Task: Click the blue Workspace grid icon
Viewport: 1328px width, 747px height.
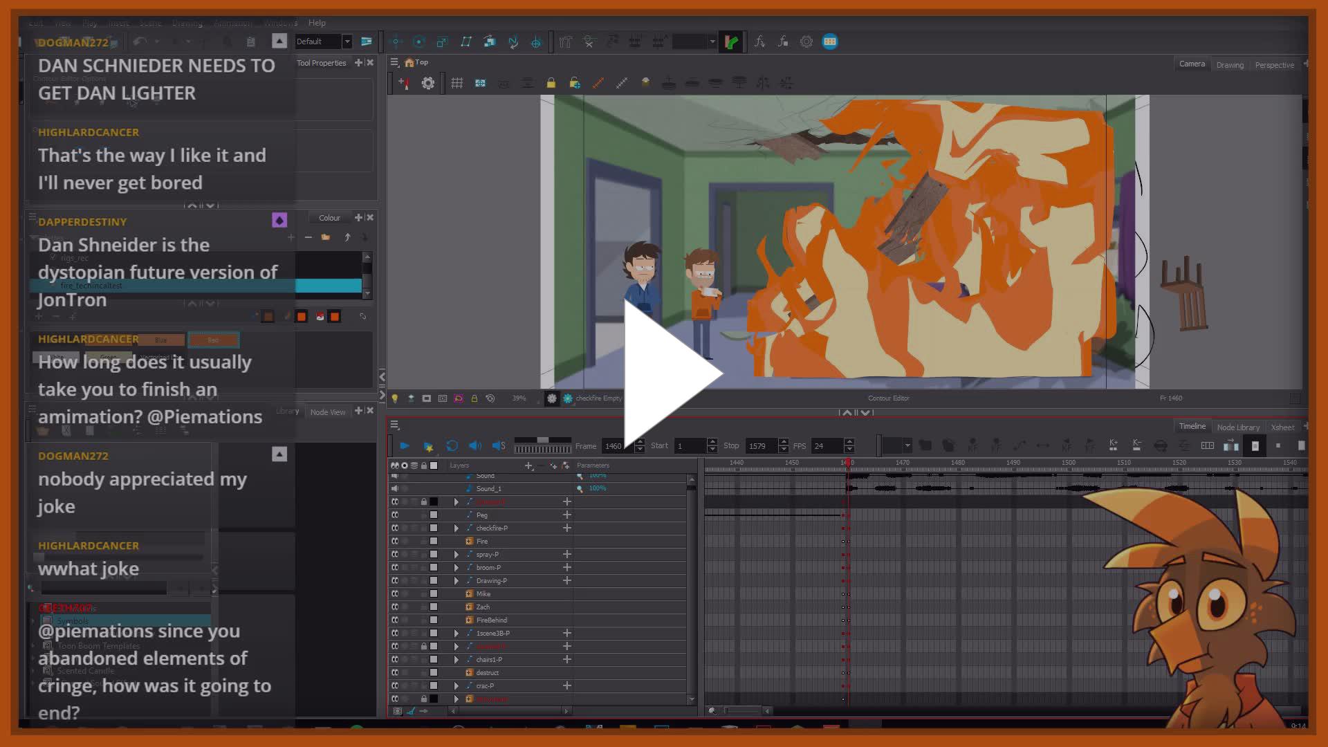Action: [x=829, y=41]
